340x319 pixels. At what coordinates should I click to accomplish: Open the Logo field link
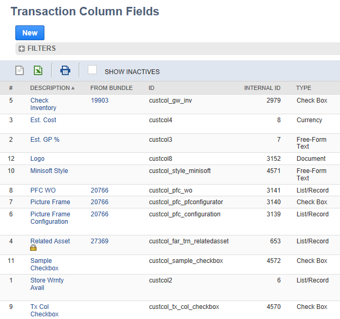(37, 159)
